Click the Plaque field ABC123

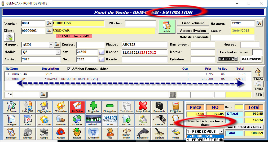(x=144, y=45)
